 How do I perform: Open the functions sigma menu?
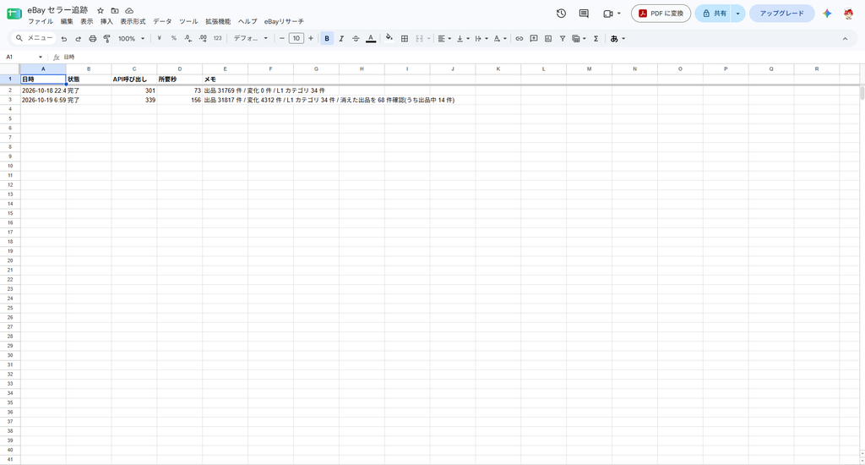coord(596,39)
